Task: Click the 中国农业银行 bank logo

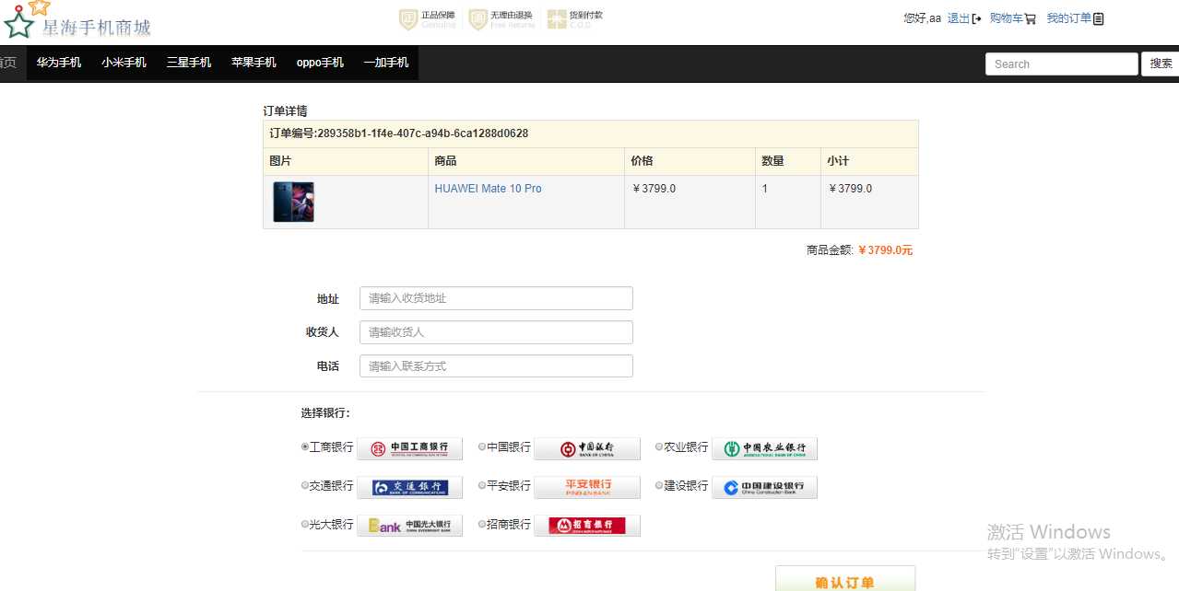Action: (x=764, y=448)
